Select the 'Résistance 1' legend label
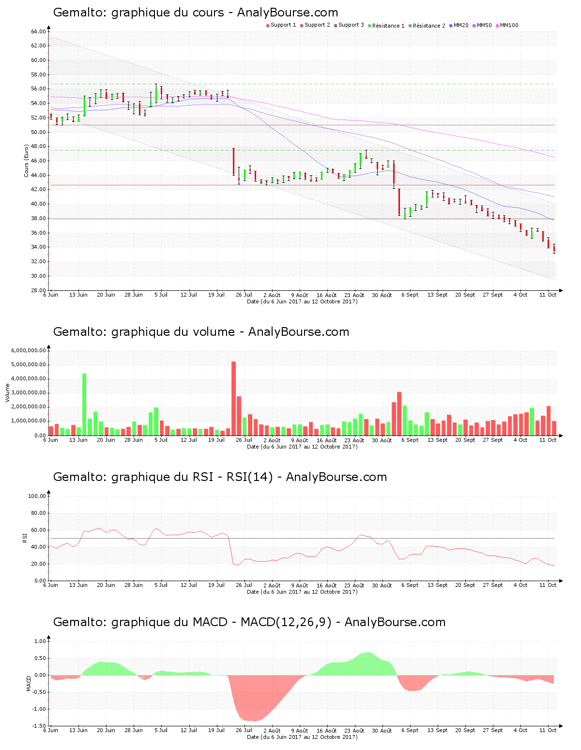This screenshot has width=581, height=750. [388, 26]
